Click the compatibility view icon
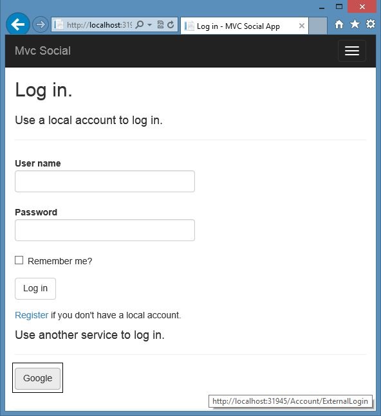The height and width of the screenshot is (416, 381). coord(160,24)
